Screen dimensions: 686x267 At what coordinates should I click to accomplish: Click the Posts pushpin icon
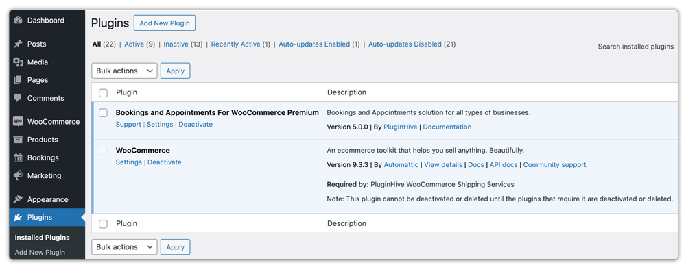click(x=18, y=44)
